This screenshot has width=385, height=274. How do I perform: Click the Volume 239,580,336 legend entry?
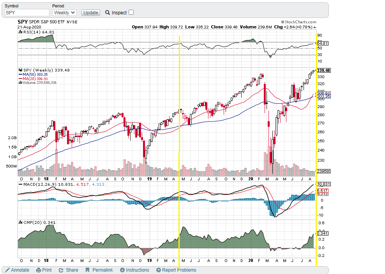point(37,83)
